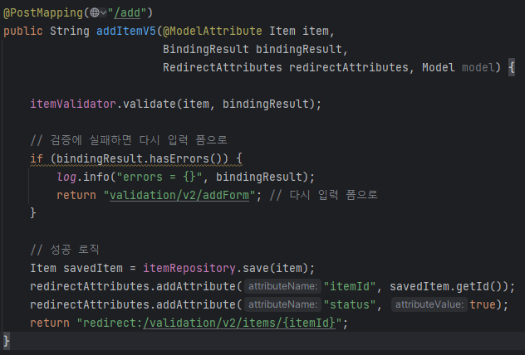Click the @ModelAttribute annotation

(x=213, y=31)
